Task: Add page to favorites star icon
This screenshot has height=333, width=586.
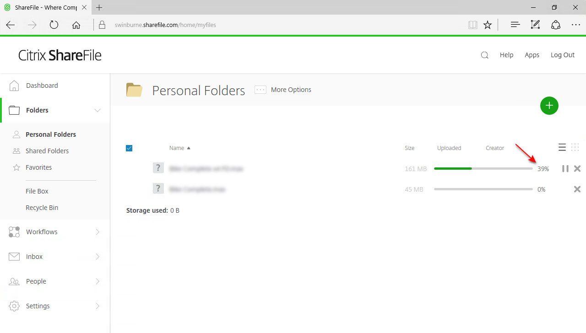Action: [488, 25]
